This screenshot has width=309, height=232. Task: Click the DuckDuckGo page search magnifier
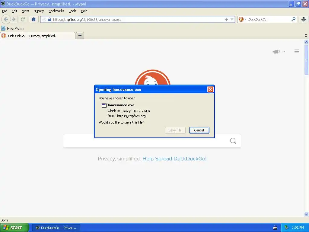pyautogui.click(x=233, y=141)
